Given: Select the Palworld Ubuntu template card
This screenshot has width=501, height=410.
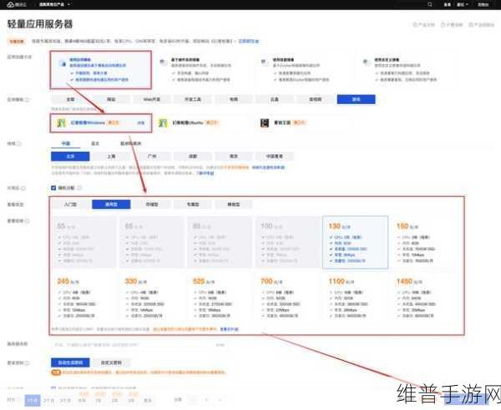Looking at the screenshot, I should 203,122.
